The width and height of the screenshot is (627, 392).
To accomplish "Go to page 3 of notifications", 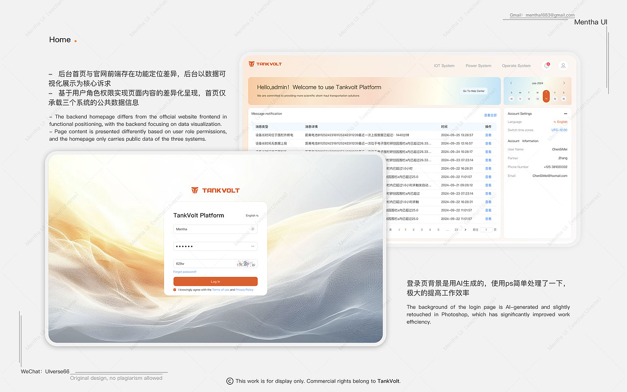I will 422,229.
